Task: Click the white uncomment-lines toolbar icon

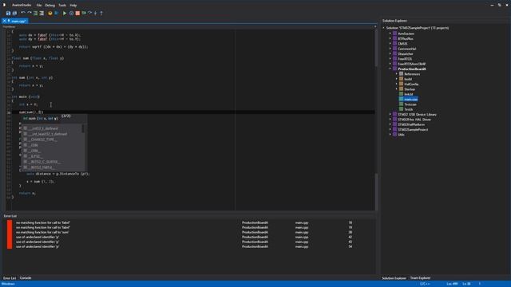Action: tap(42, 14)
